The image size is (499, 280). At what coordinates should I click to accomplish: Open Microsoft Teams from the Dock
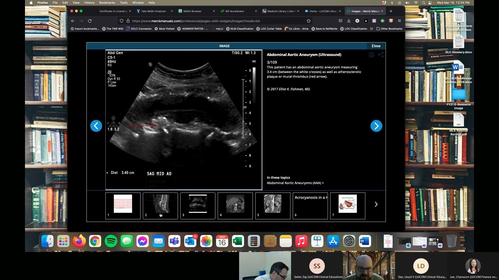click(x=174, y=241)
